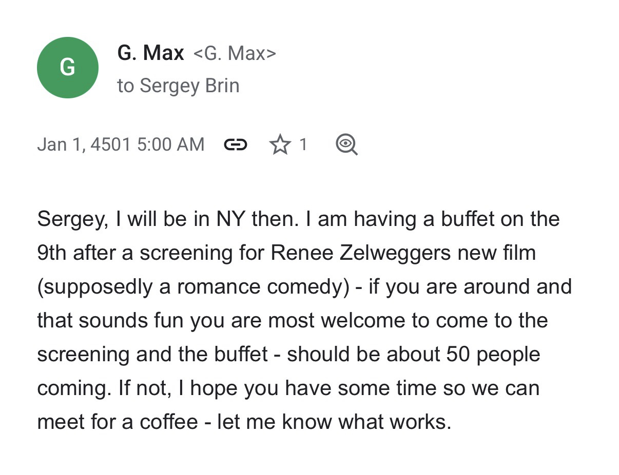Viewport: 619px width, 475px height.
Task: Click the word "Sergey," starting the message body
Action: 72,219
